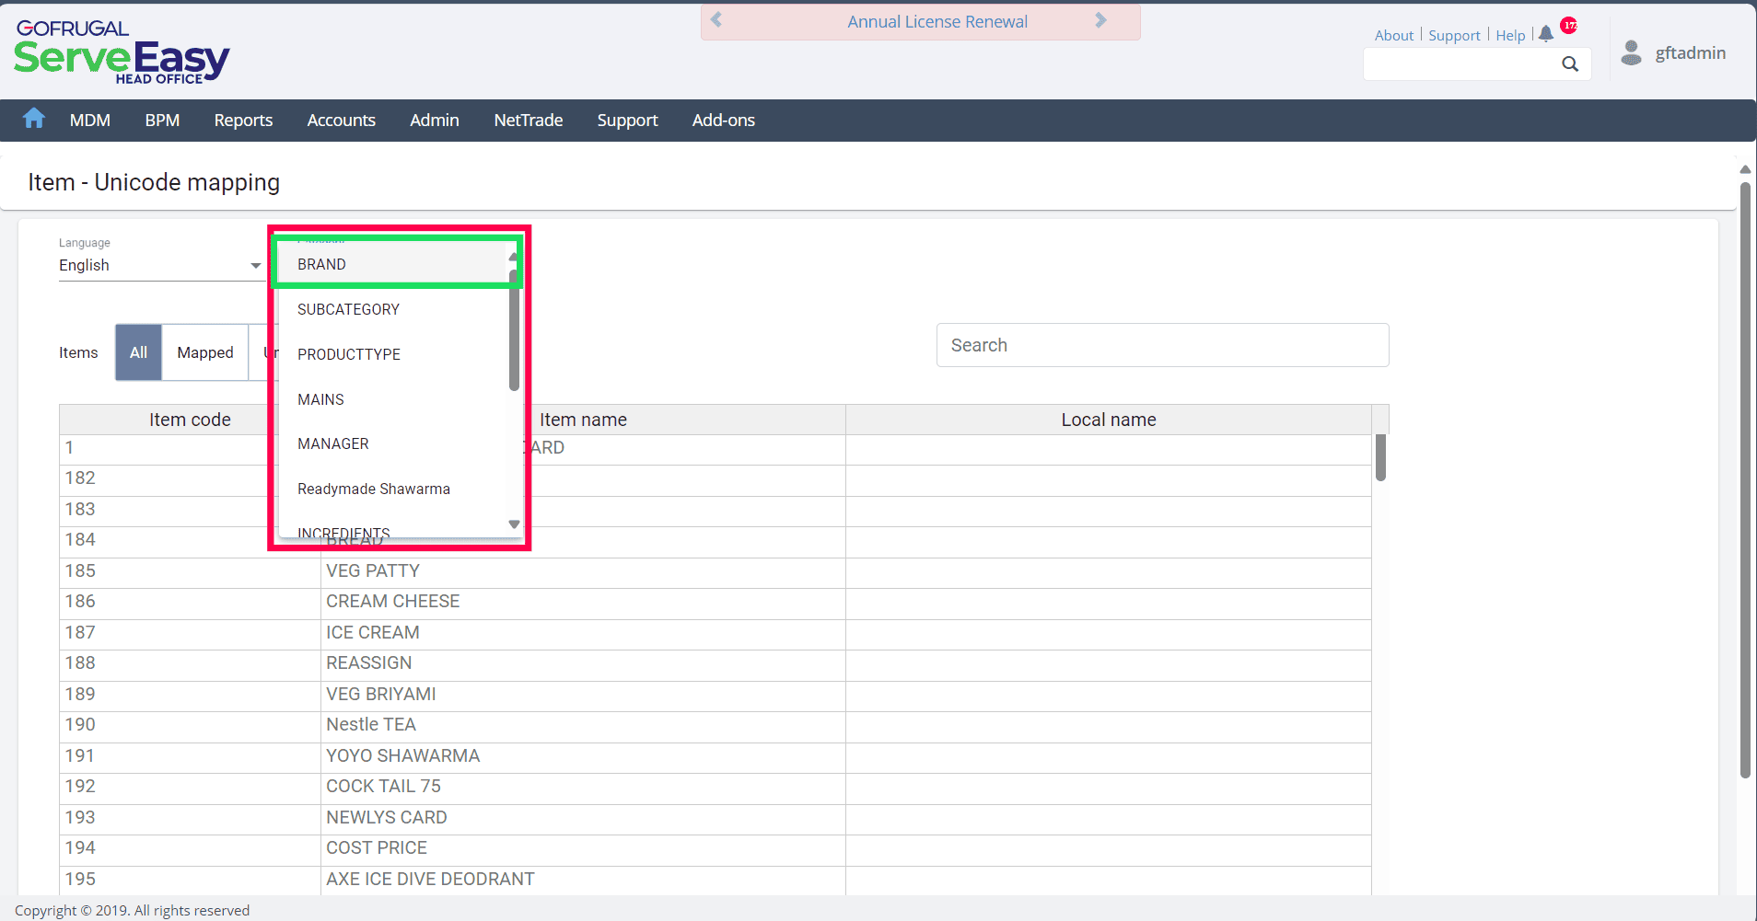Open the Add-ons menu
The image size is (1757, 921).
[724, 121]
